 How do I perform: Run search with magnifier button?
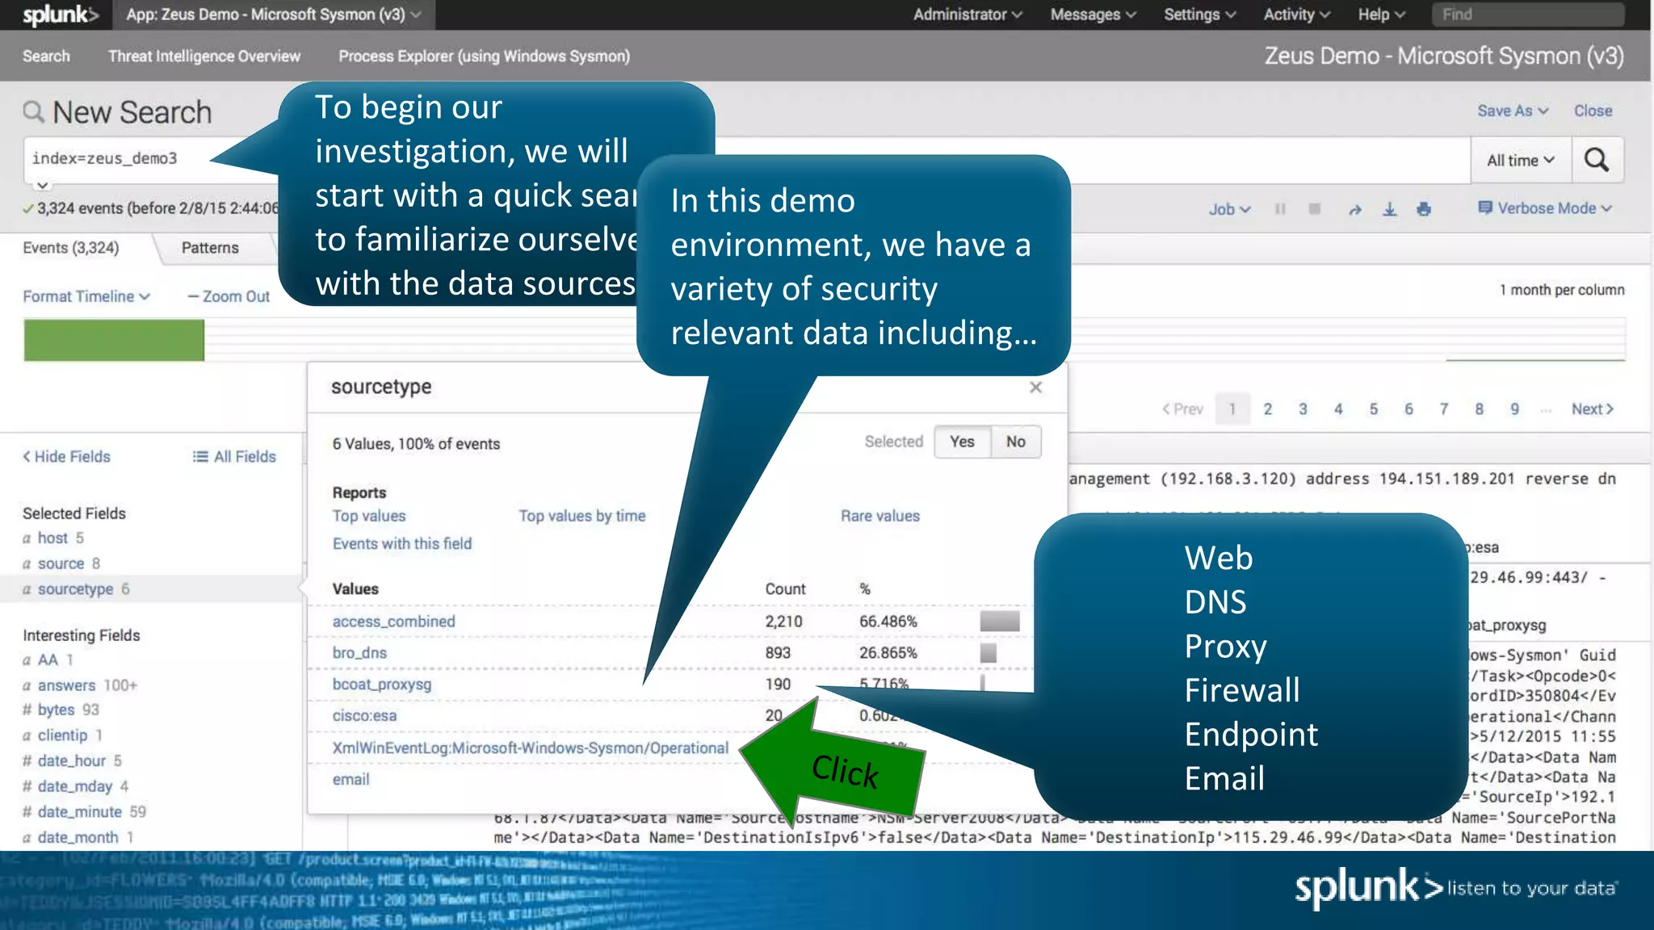[1597, 160]
